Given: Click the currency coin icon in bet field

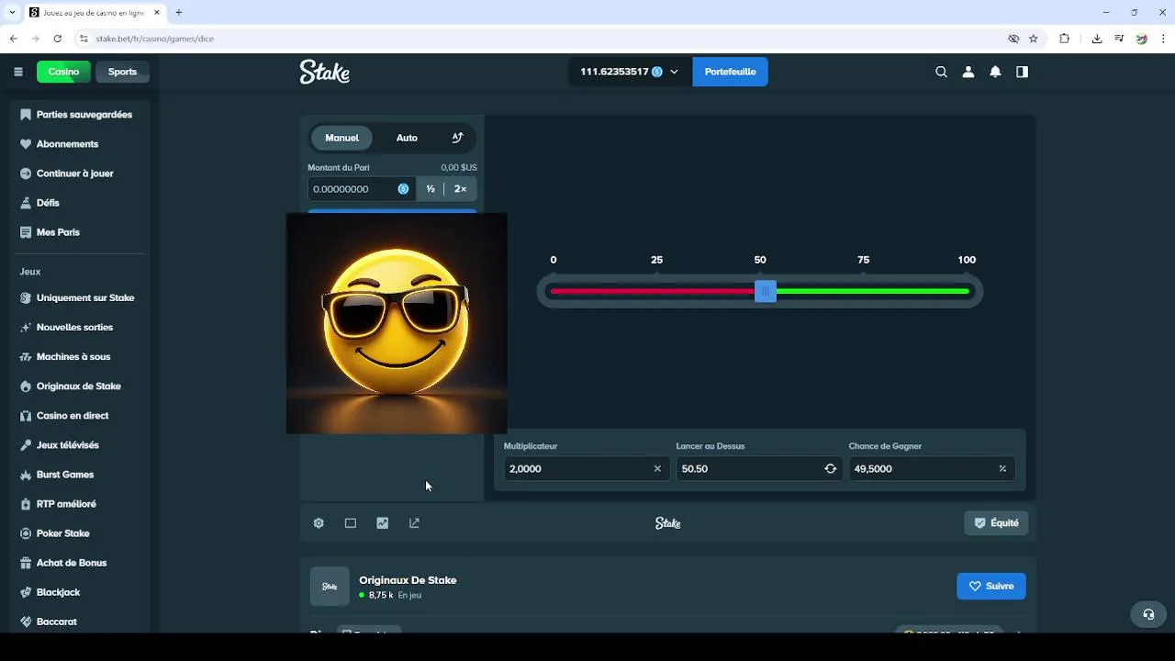Looking at the screenshot, I should pyautogui.click(x=403, y=189).
